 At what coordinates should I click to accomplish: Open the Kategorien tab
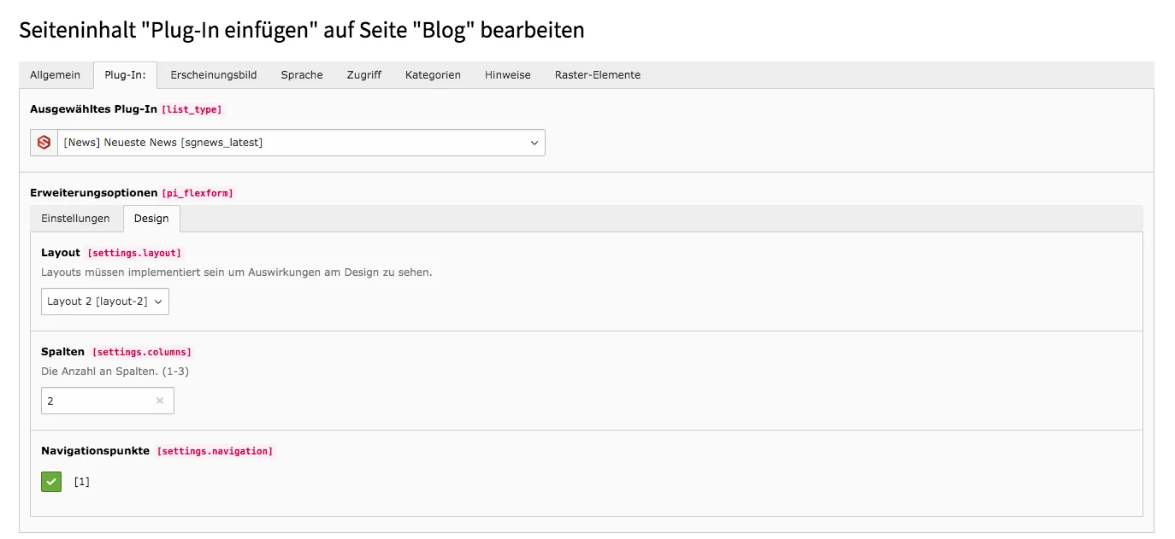(x=433, y=75)
